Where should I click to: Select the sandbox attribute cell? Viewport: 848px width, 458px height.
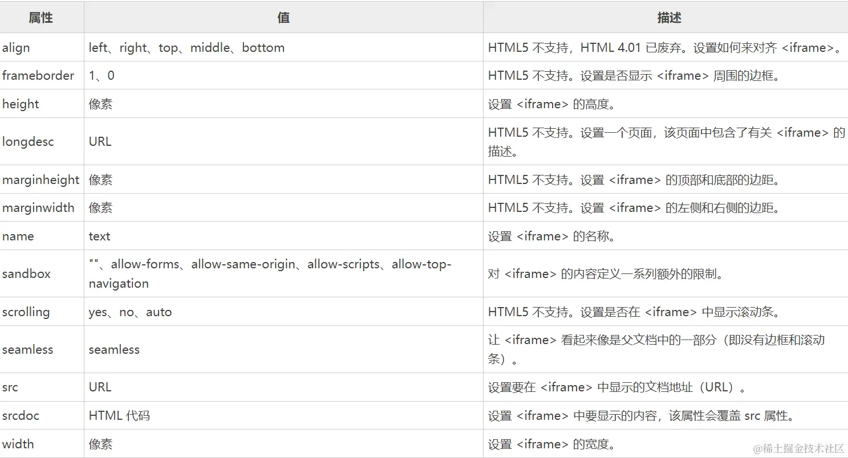pos(26,274)
